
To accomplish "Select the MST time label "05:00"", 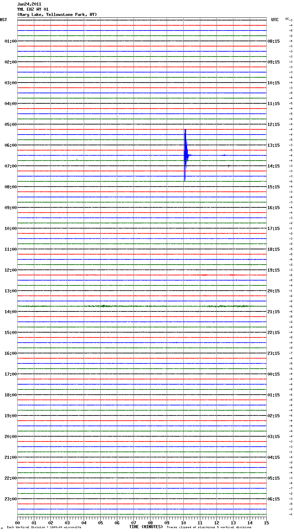I will point(11,125).
